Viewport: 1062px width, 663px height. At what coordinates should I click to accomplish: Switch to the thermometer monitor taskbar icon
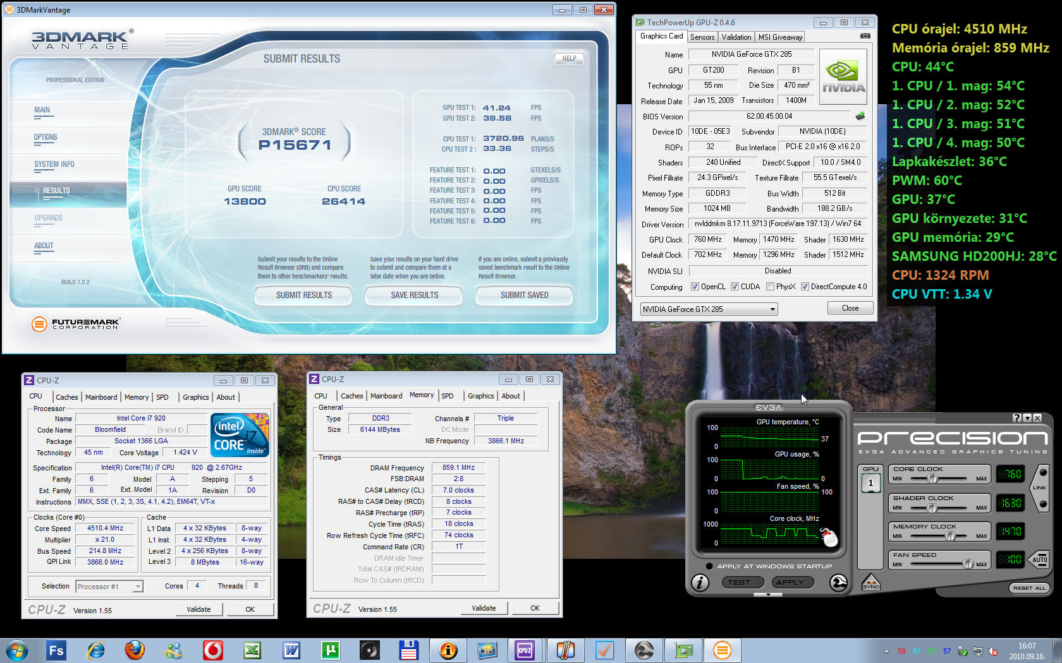point(565,650)
